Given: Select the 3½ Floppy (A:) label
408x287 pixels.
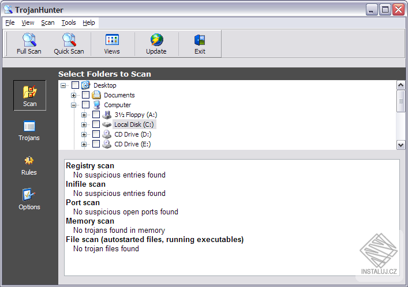Looking at the screenshot, I should point(136,115).
